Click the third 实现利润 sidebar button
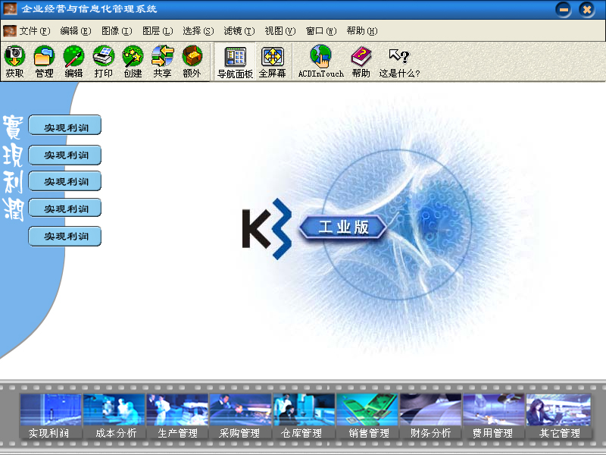The image size is (606, 455). click(65, 181)
